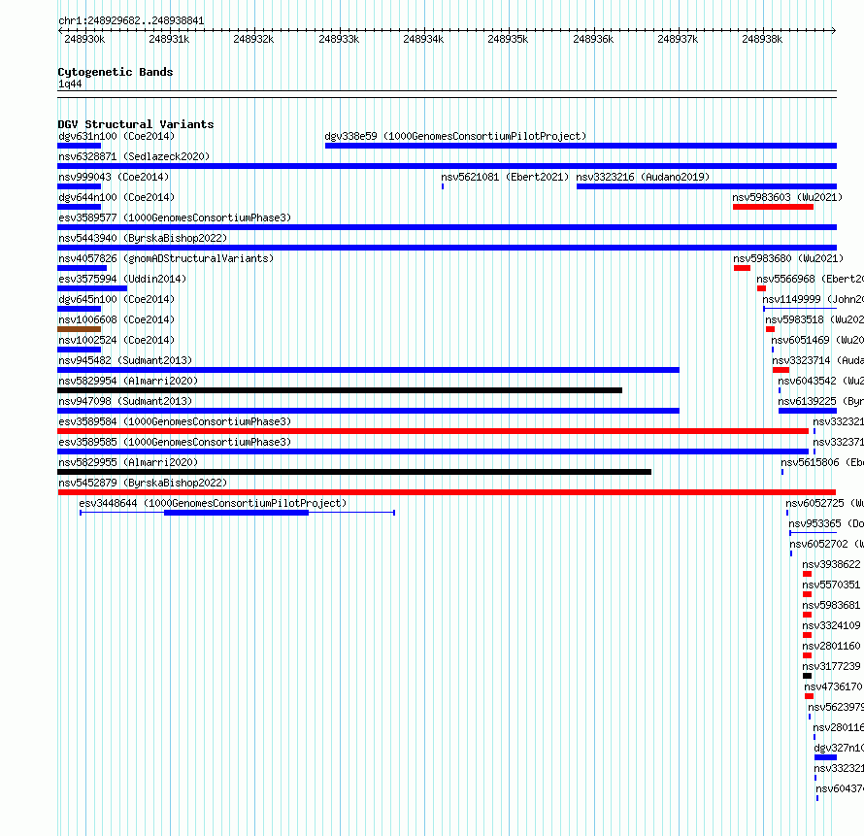
Task: Select the brown nsv1006608 (Coe2014) bar
Action: tap(80, 329)
